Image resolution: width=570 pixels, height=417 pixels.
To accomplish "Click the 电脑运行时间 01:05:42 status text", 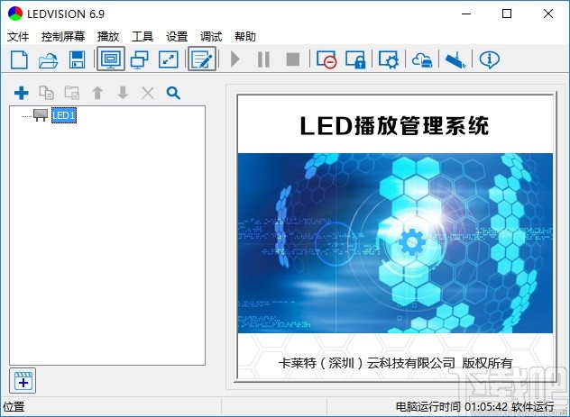I will click(x=451, y=406).
